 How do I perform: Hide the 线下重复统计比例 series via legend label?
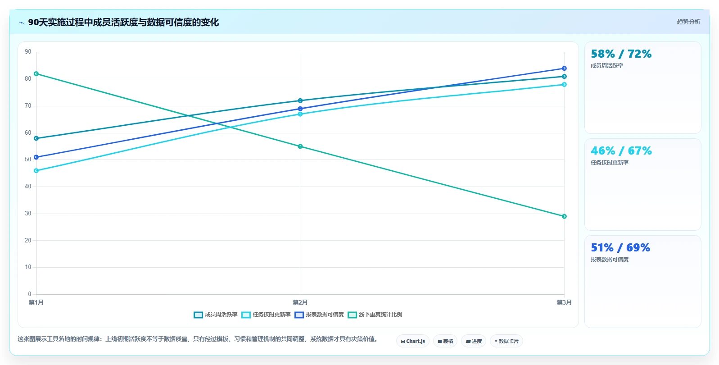click(x=380, y=315)
